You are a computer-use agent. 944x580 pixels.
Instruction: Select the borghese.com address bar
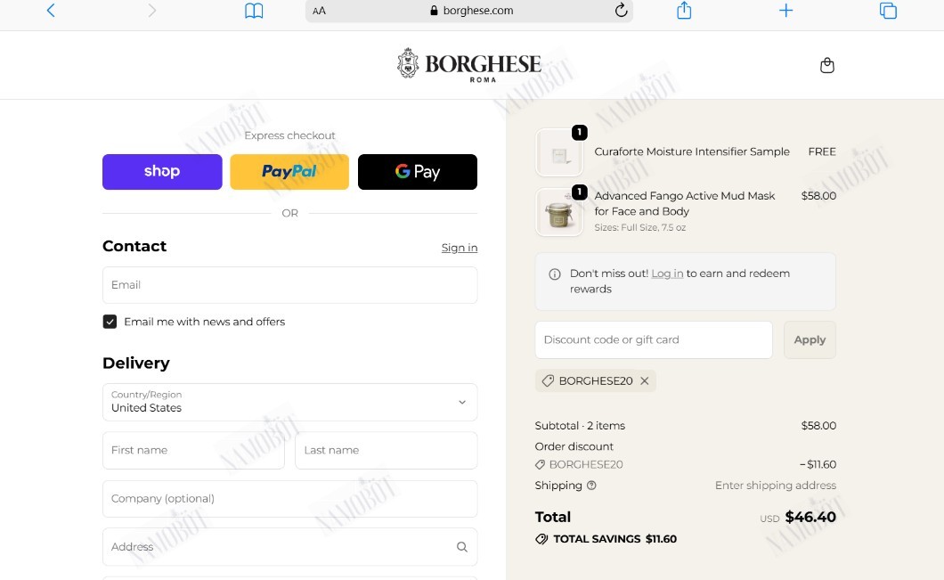pyautogui.click(x=469, y=11)
